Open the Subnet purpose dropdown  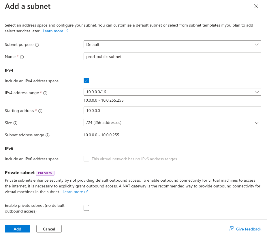172,44
